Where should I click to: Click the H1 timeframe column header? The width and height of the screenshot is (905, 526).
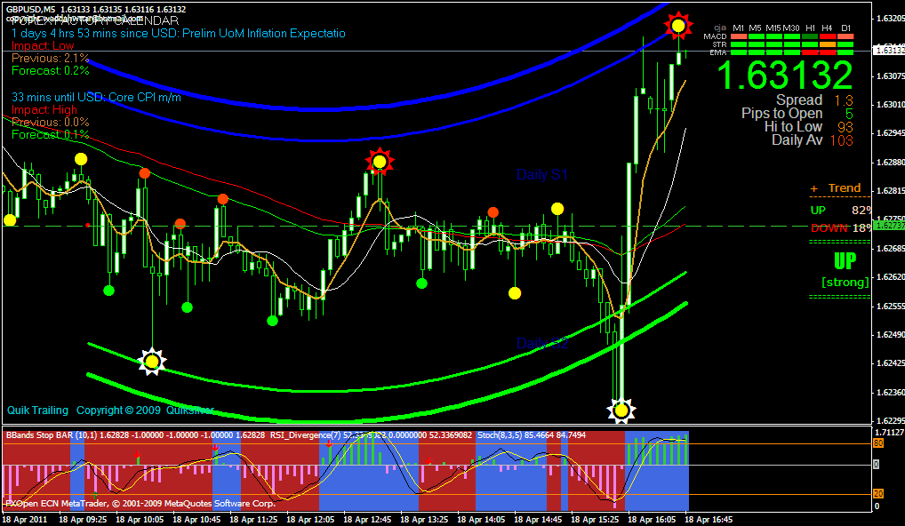(811, 28)
